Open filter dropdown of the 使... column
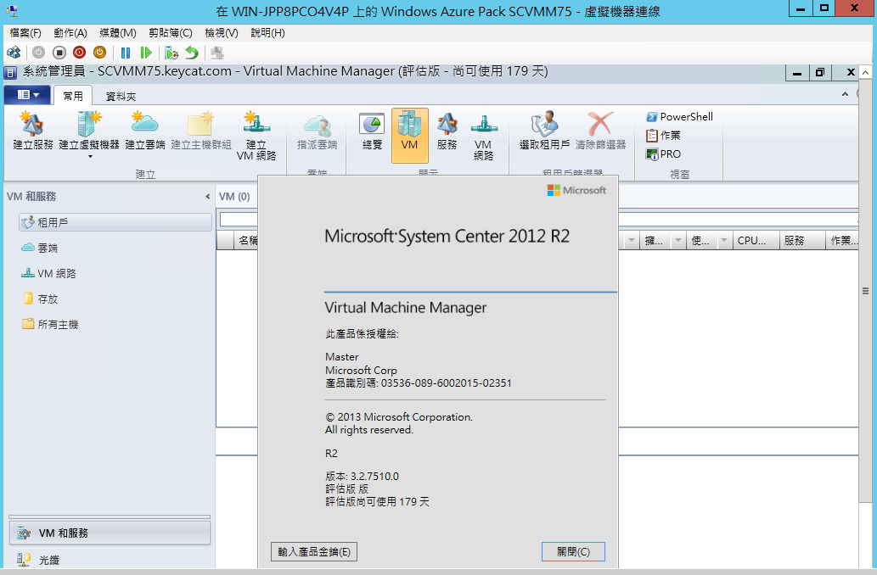This screenshot has width=877, height=575. (723, 241)
